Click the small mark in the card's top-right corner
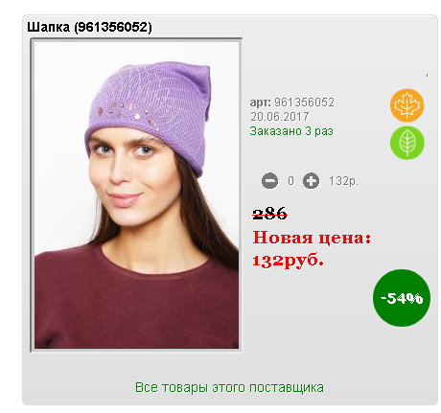This screenshot has width=441, height=413. pyautogui.click(x=427, y=76)
